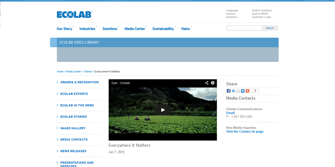Expand the Solutions dropdown arrow

[119, 26]
